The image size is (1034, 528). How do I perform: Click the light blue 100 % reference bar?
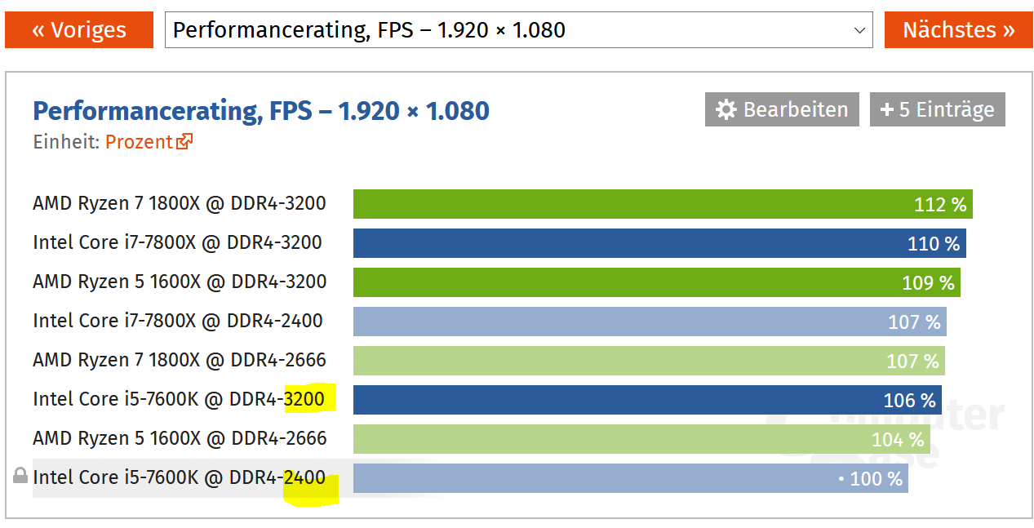[631, 478]
